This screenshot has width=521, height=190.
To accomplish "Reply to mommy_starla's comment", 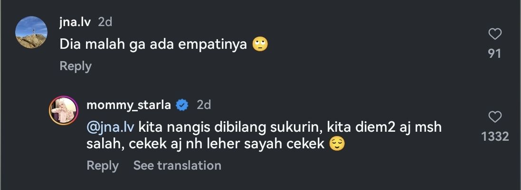I will (102, 165).
